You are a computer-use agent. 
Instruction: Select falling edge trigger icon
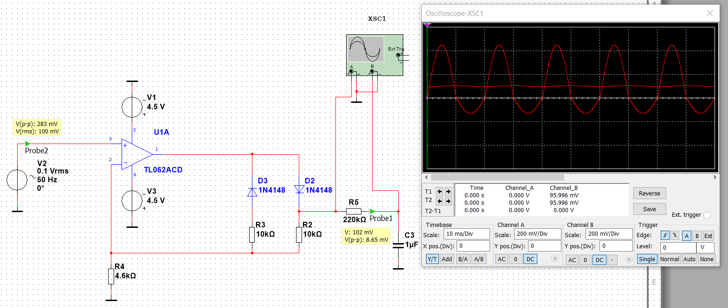pos(675,235)
